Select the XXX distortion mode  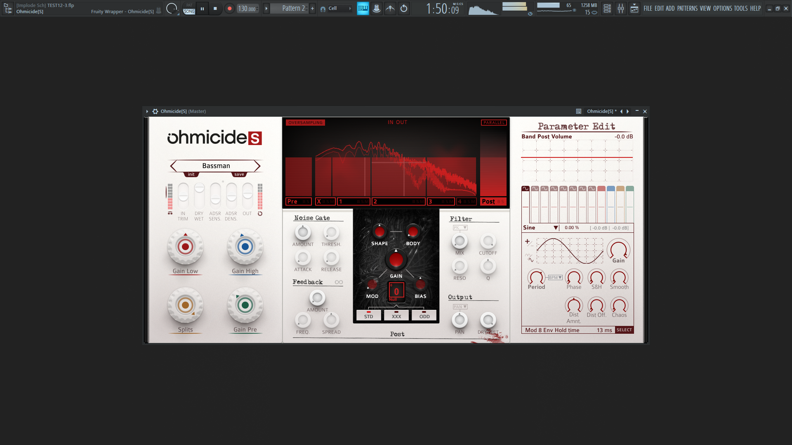click(396, 315)
